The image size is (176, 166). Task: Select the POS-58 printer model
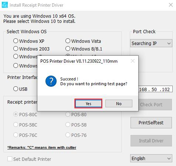[76, 125]
